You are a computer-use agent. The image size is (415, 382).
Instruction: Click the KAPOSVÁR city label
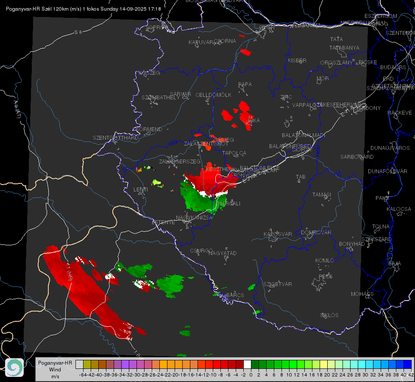[x=278, y=234]
